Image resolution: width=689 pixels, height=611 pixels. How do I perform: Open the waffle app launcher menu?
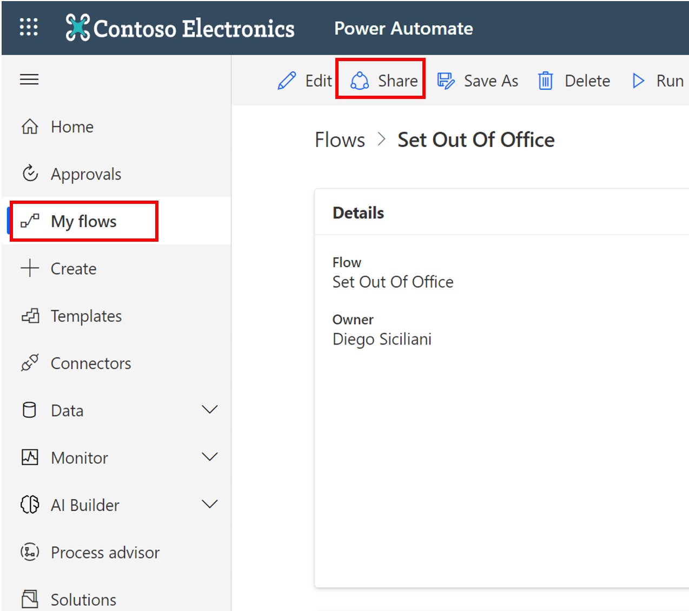coord(29,28)
